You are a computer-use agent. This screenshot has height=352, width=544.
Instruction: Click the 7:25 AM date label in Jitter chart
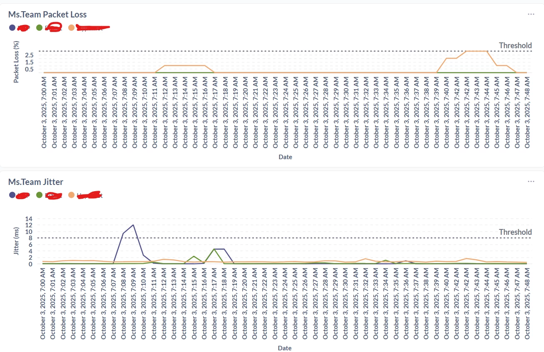coord(296,303)
